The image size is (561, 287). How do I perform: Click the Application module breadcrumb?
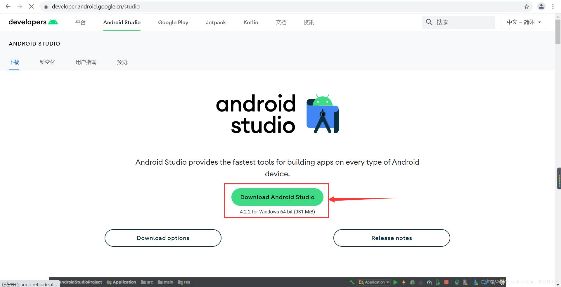point(122,282)
